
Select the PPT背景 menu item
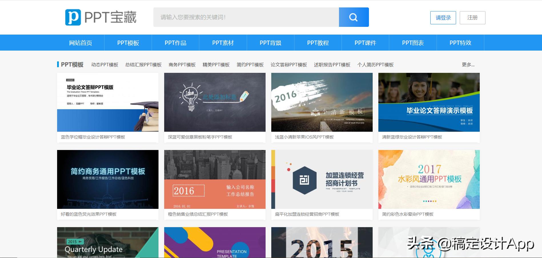[270, 42]
